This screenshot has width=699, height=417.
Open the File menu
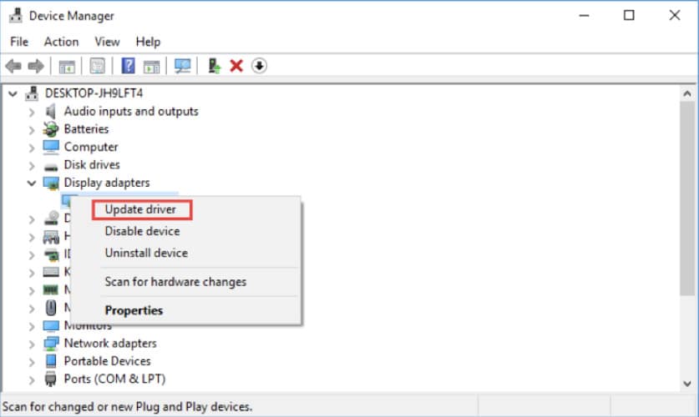click(19, 42)
